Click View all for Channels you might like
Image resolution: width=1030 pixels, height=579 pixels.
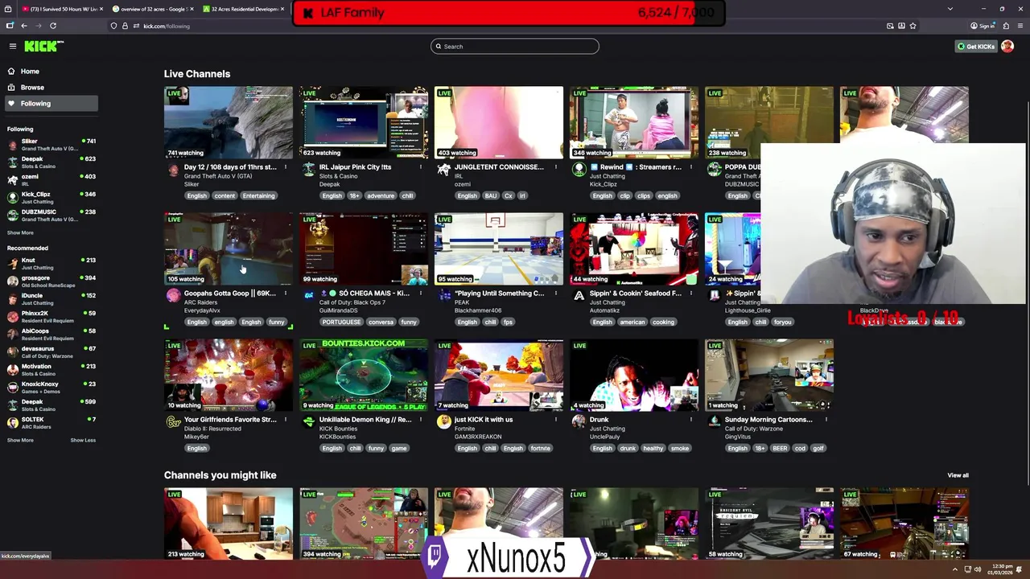958,475
